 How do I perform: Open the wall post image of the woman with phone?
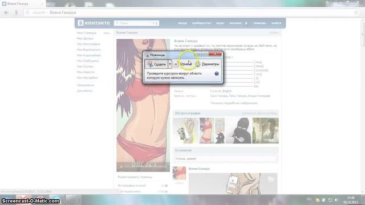coord(233,183)
